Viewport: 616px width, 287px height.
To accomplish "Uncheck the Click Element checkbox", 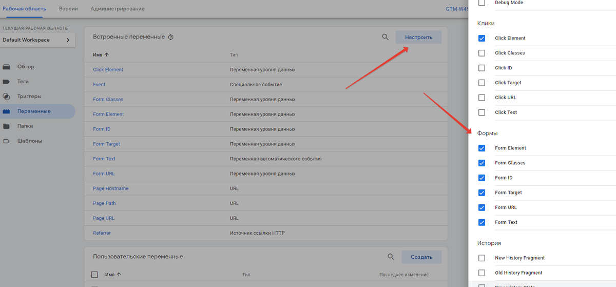I will (482, 38).
